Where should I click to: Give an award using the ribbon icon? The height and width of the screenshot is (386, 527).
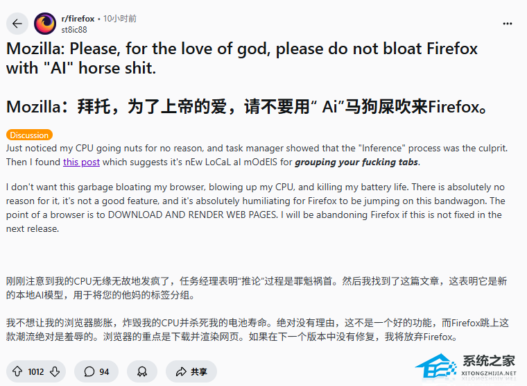pyautogui.click(x=141, y=371)
